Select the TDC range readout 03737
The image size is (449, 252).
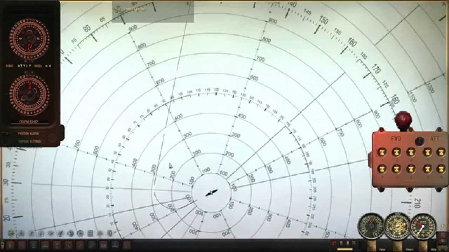(x=25, y=66)
